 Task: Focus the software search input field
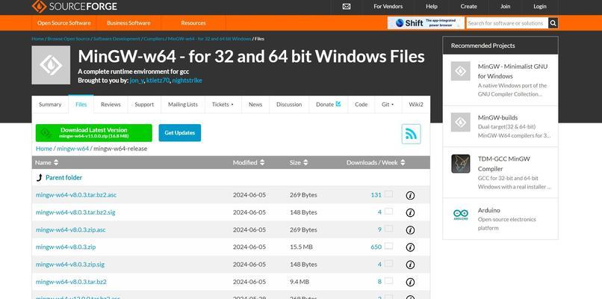pyautogui.click(x=507, y=23)
